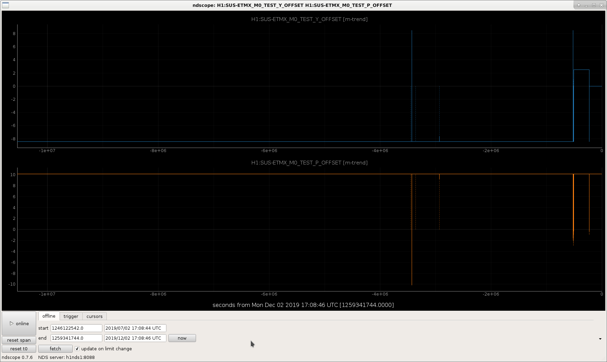Click the NDS server h1nds1:8088 status text
The image size is (607, 362).
(x=66, y=357)
